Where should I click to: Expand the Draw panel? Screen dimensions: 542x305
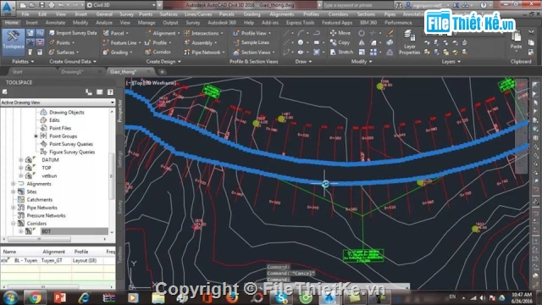click(x=303, y=62)
